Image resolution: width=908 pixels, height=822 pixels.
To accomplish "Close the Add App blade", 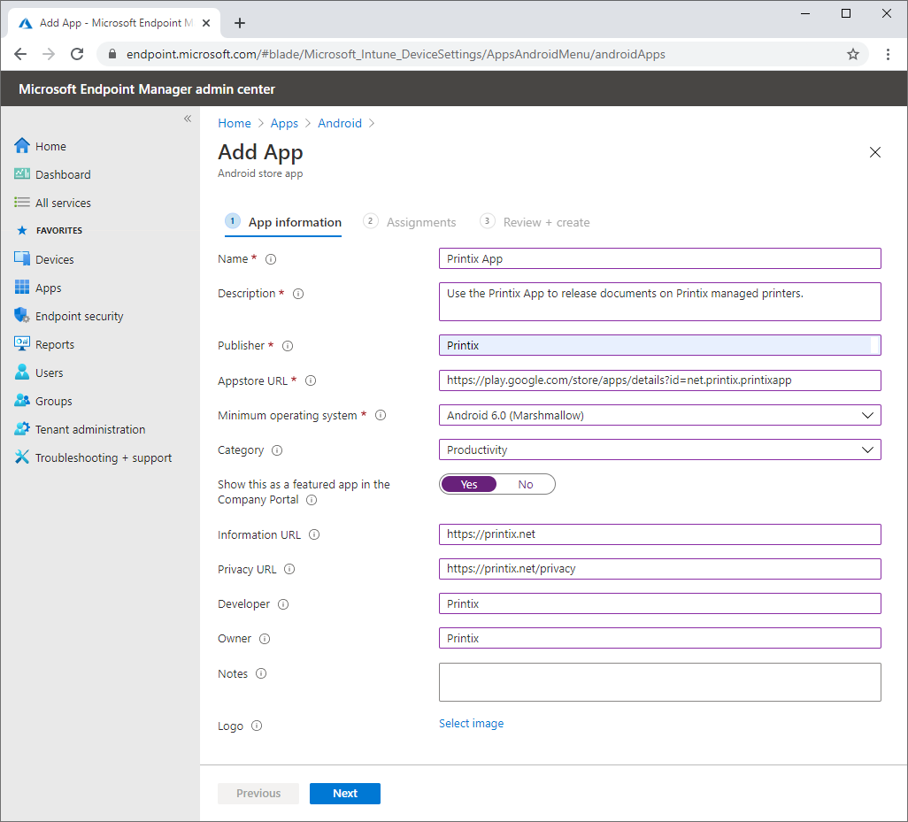I will point(875,152).
